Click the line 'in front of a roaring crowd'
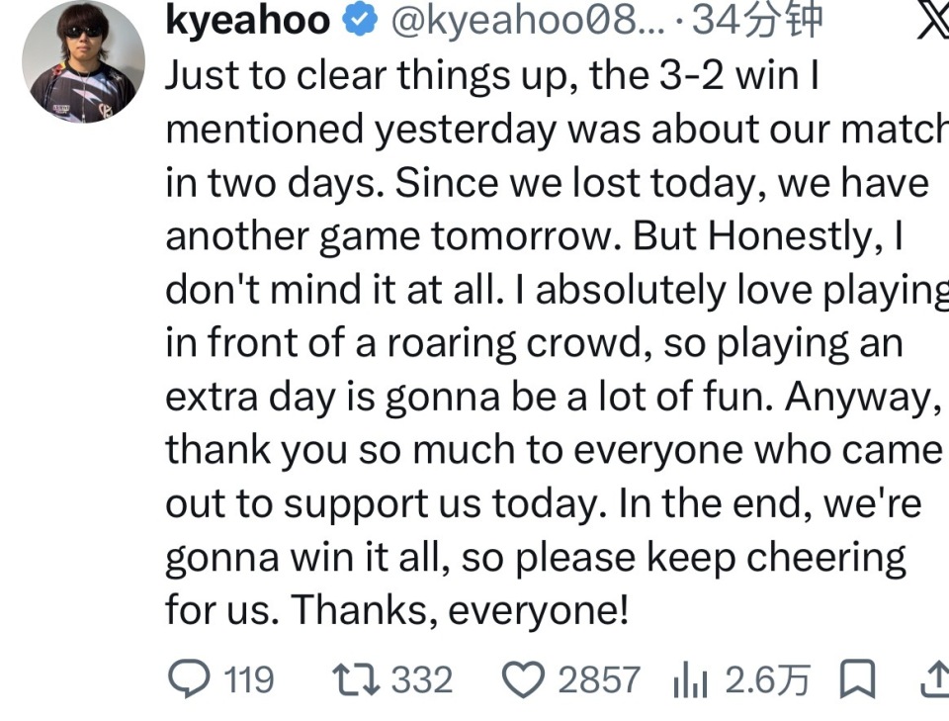Viewport: 949px width, 721px height. [x=408, y=343]
